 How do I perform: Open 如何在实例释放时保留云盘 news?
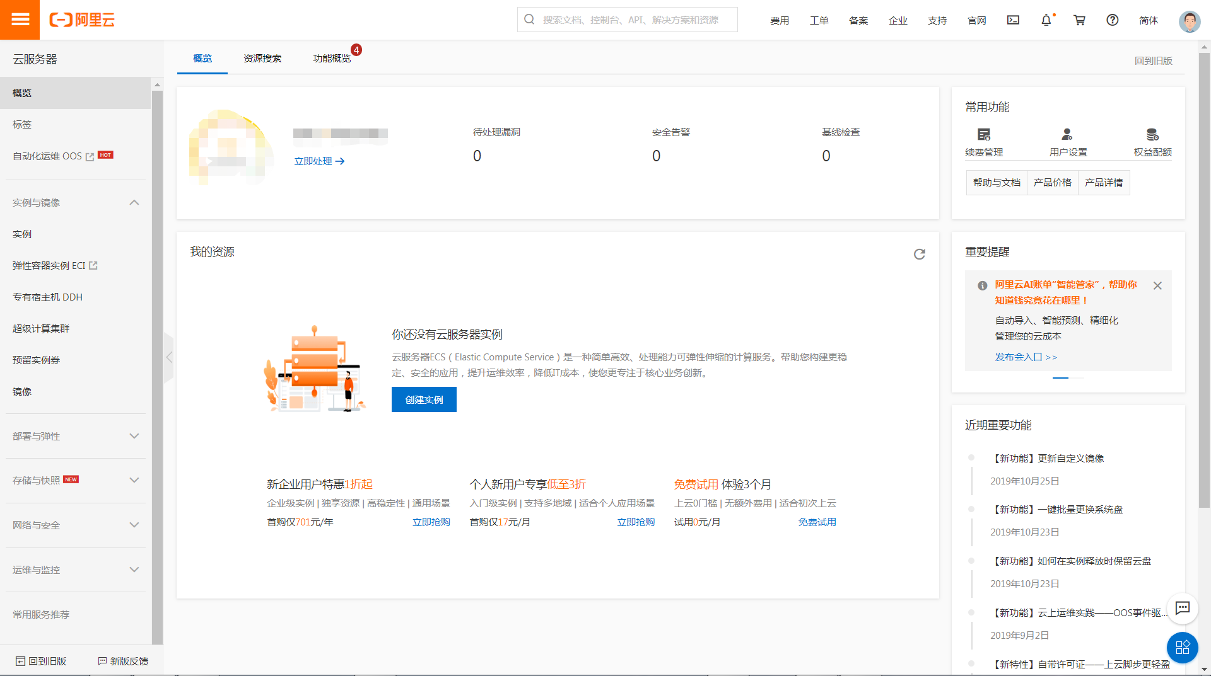(1071, 561)
